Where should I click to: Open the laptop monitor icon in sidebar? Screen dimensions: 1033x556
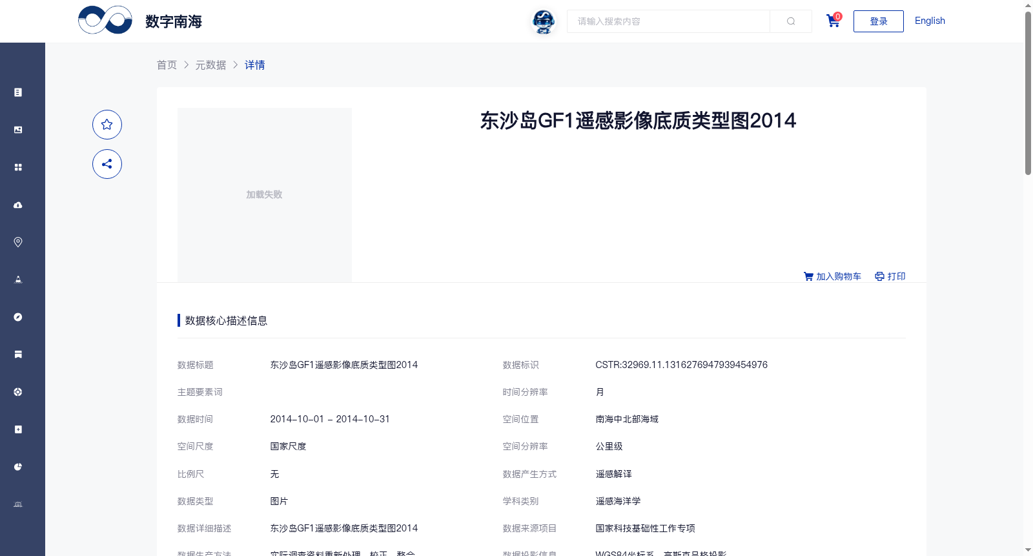(x=18, y=504)
